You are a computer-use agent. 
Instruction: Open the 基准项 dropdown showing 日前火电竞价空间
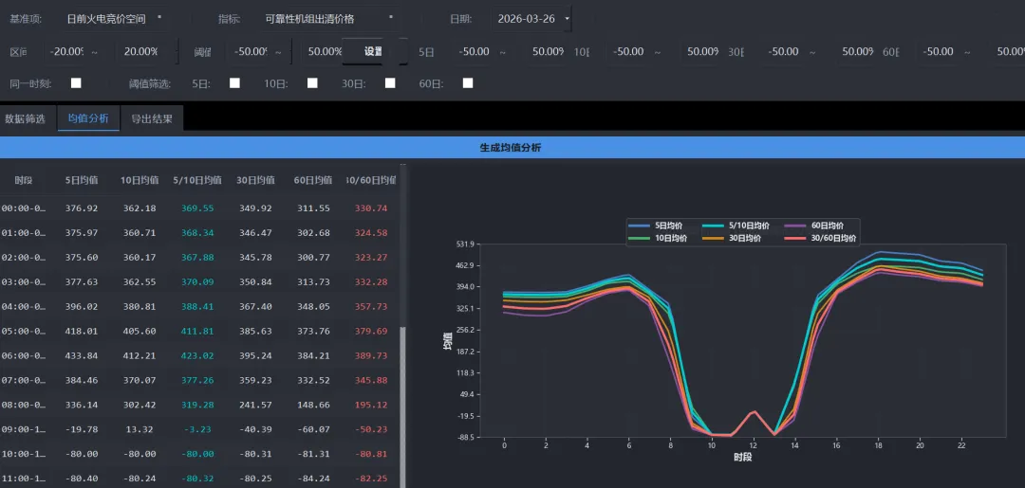[114, 18]
